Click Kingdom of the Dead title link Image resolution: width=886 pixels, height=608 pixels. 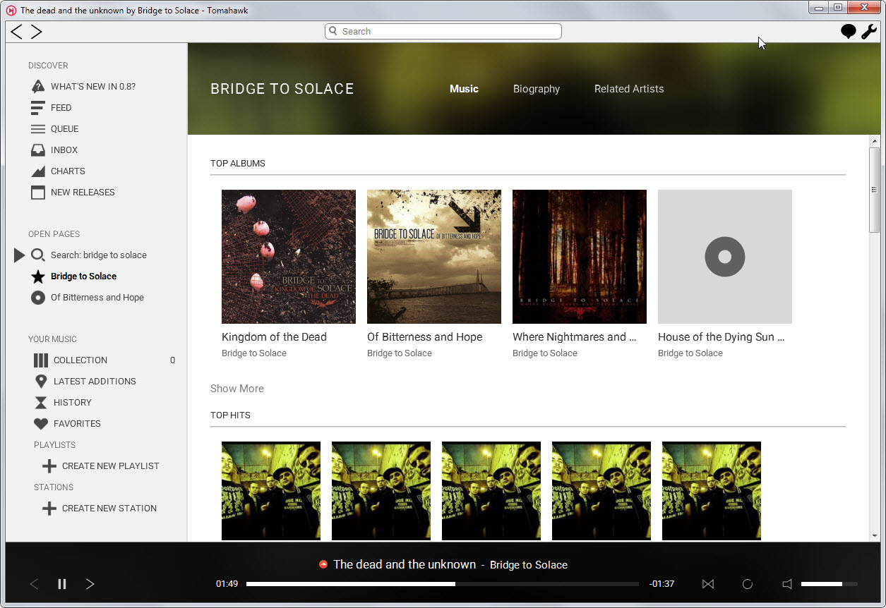coord(274,337)
